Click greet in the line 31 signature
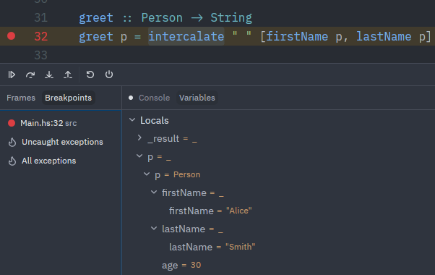The width and height of the screenshot is (435, 275). point(96,18)
